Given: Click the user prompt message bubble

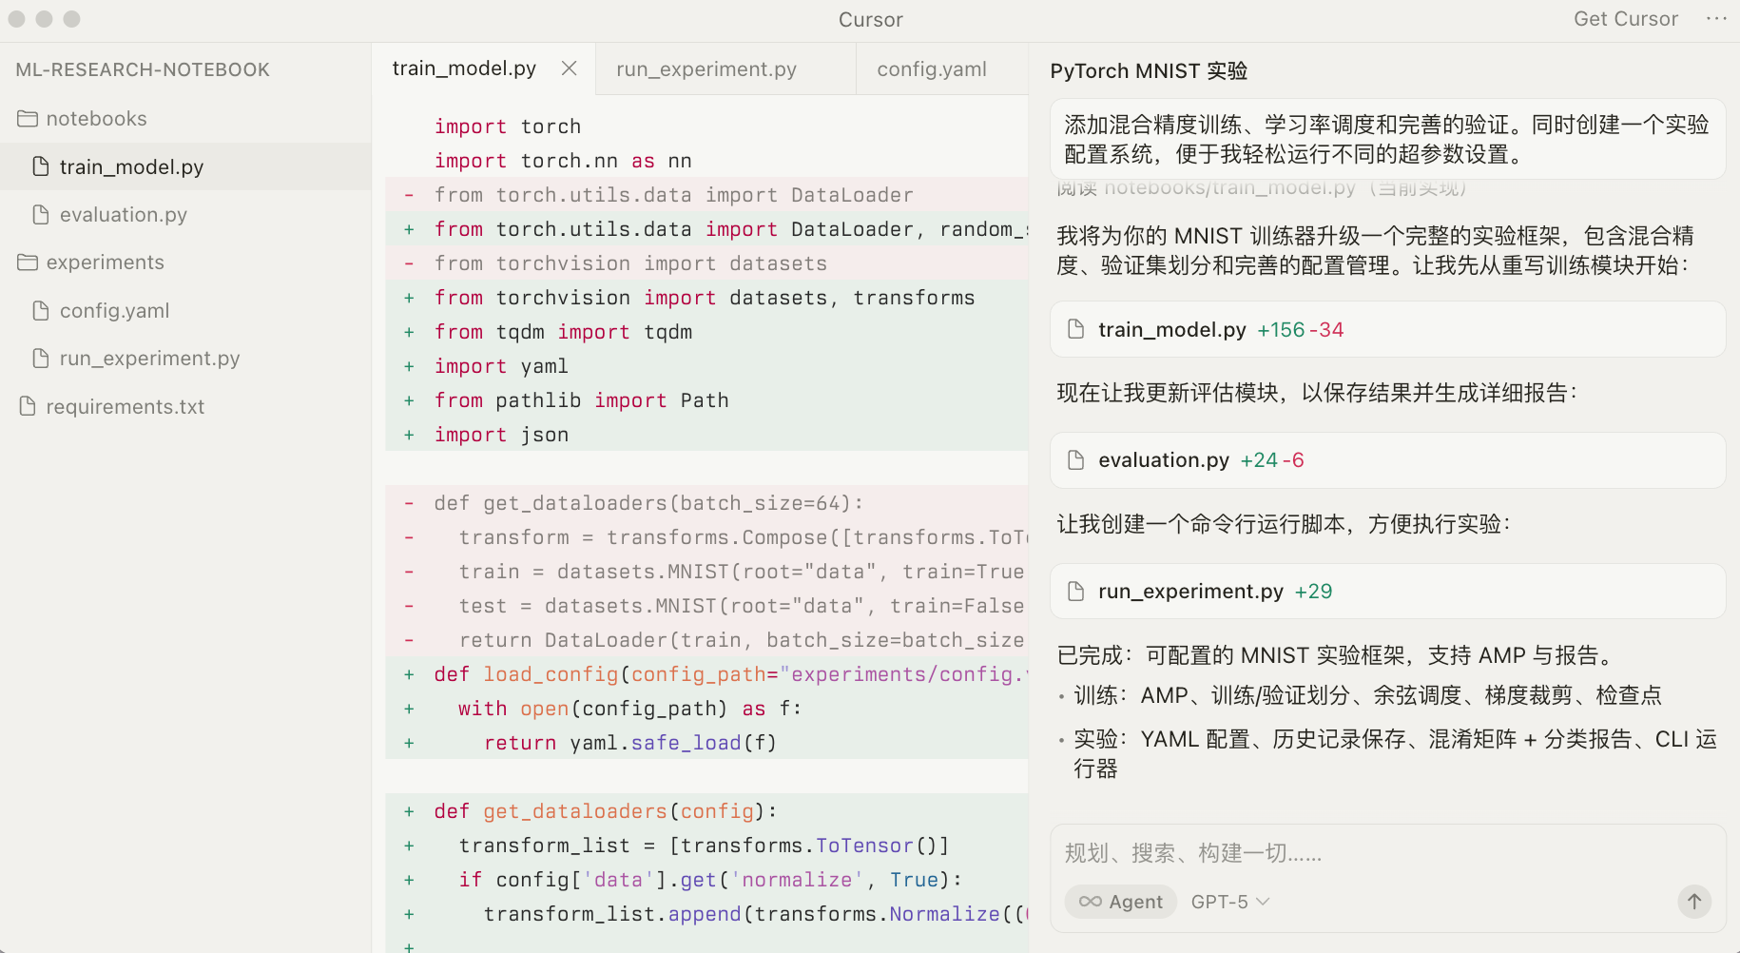Looking at the screenshot, I should [1387, 139].
